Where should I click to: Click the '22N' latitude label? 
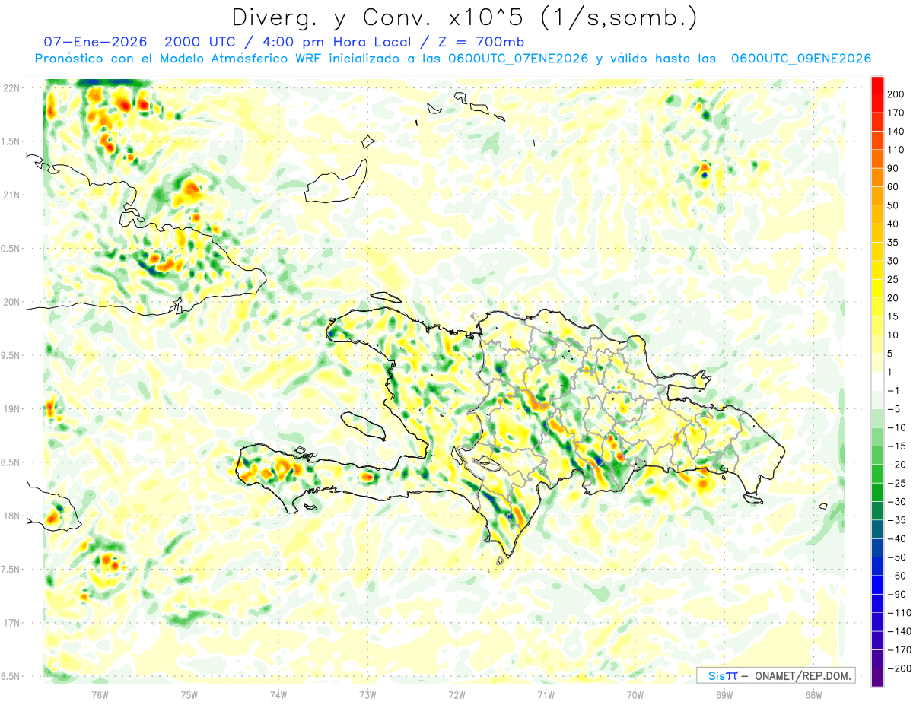point(11,88)
